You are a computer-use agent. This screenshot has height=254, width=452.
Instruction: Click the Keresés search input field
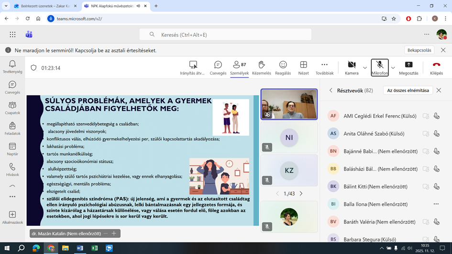(225, 34)
